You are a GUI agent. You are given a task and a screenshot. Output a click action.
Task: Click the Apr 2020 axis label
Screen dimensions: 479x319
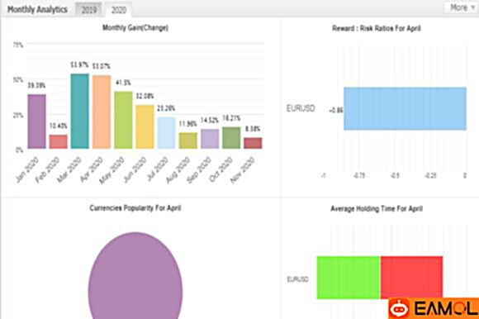tap(92, 169)
